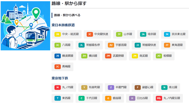189x106 pixels.
Task: Click the orange G Ginza icon
Action: point(108,98)
